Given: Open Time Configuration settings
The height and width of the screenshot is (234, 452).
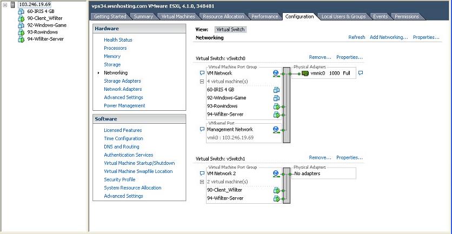Looking at the screenshot, I should point(123,138).
